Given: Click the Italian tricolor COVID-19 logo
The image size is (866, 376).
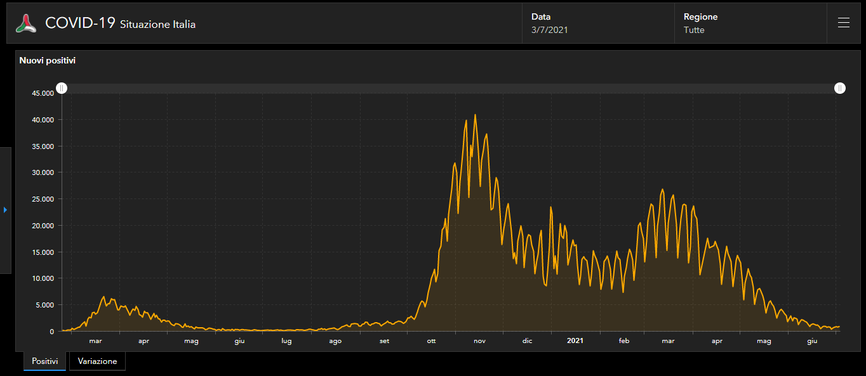Looking at the screenshot, I should point(26,23).
